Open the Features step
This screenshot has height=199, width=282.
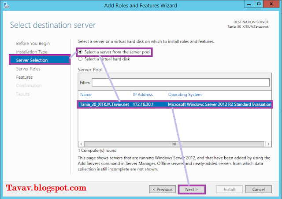[24, 77]
